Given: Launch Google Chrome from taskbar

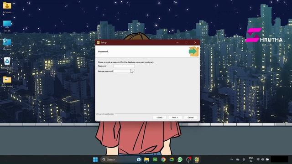Looking at the screenshot, I should click(163, 159).
